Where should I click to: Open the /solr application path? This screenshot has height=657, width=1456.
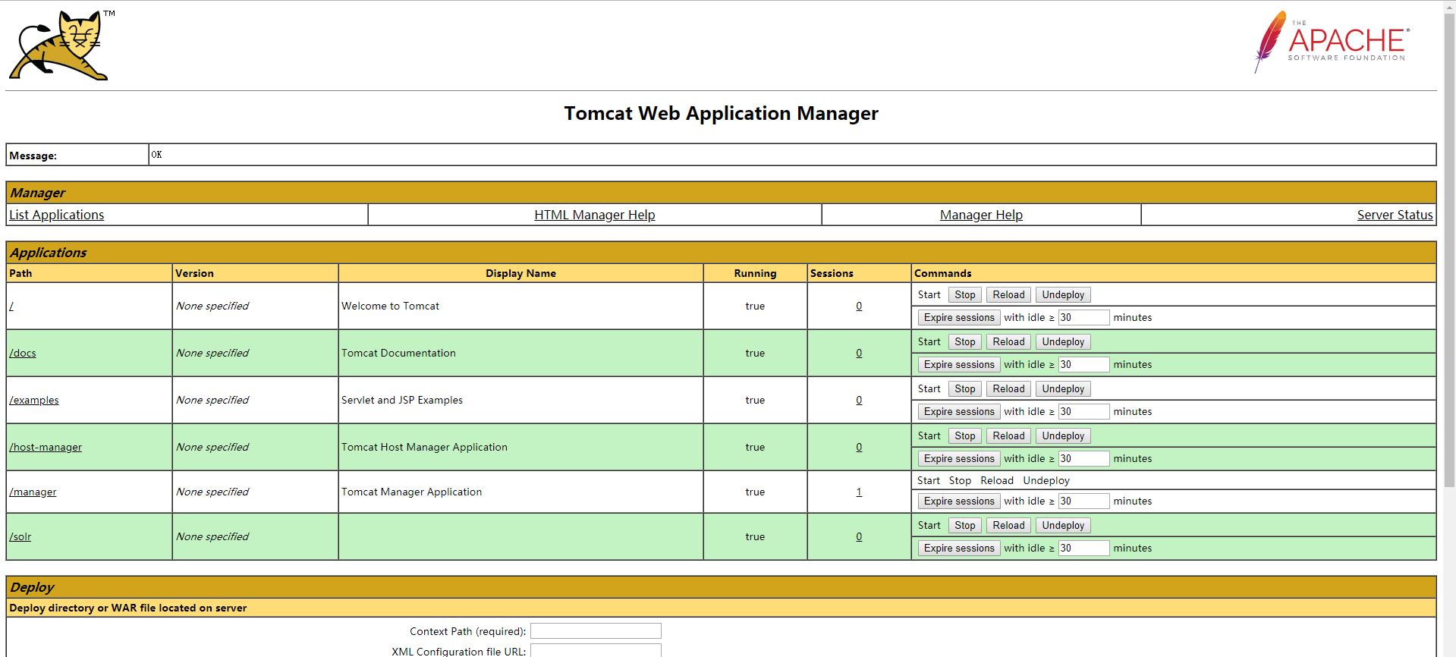20,537
